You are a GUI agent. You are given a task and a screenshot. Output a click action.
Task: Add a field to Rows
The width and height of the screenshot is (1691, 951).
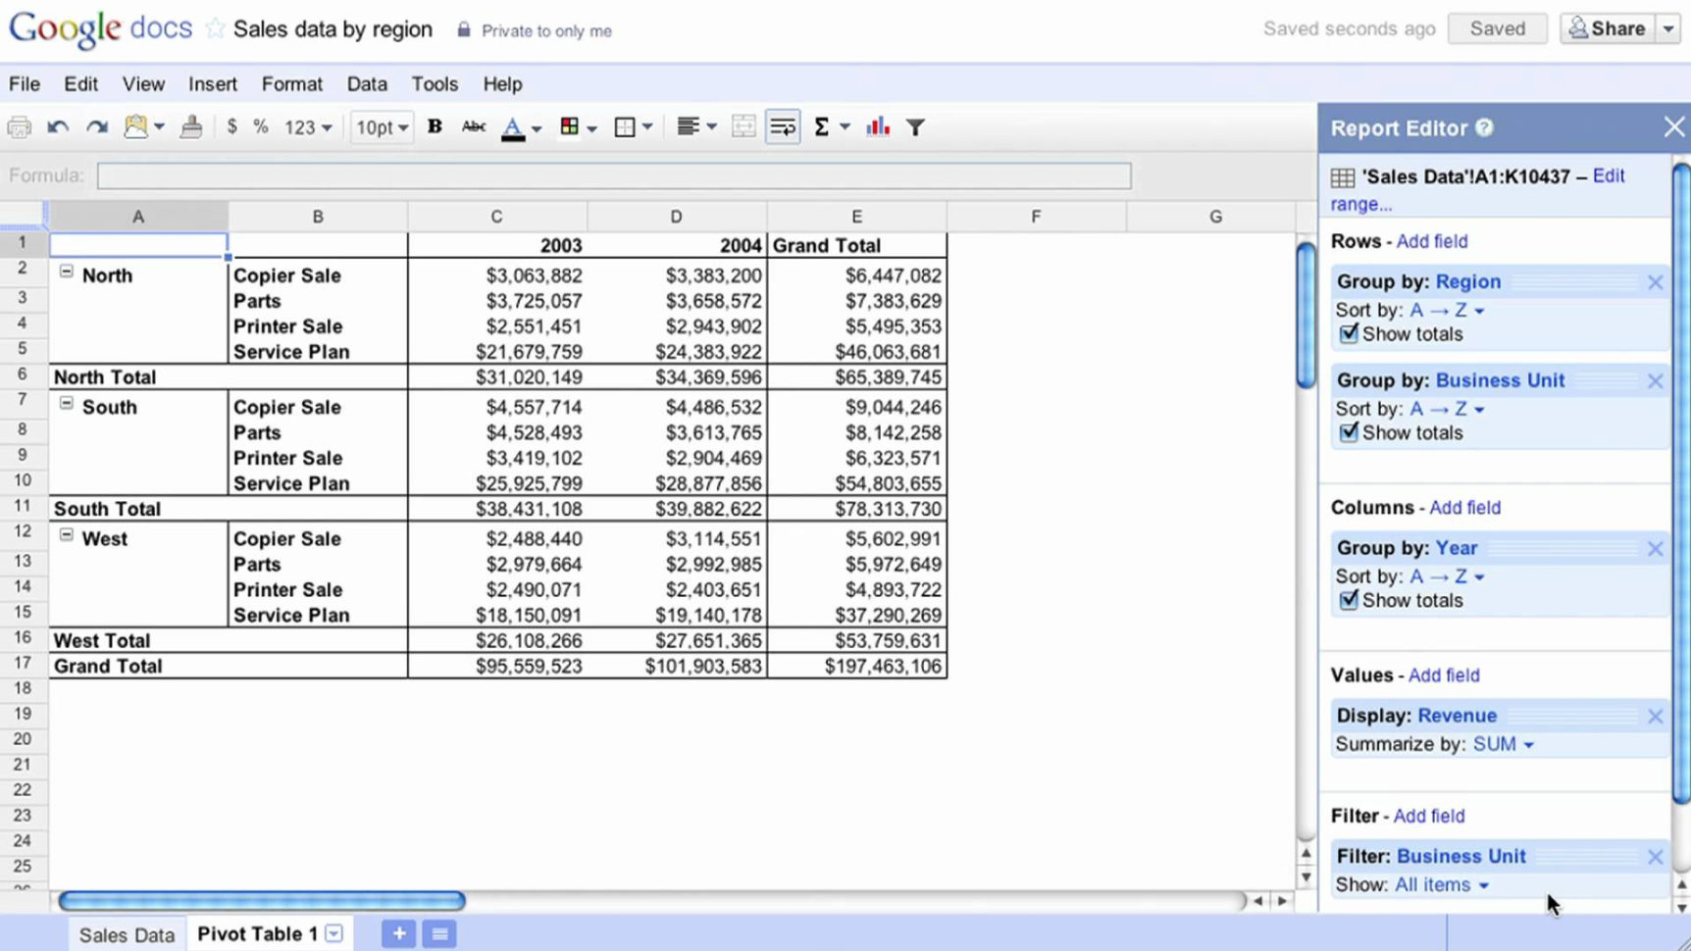[x=1431, y=241]
